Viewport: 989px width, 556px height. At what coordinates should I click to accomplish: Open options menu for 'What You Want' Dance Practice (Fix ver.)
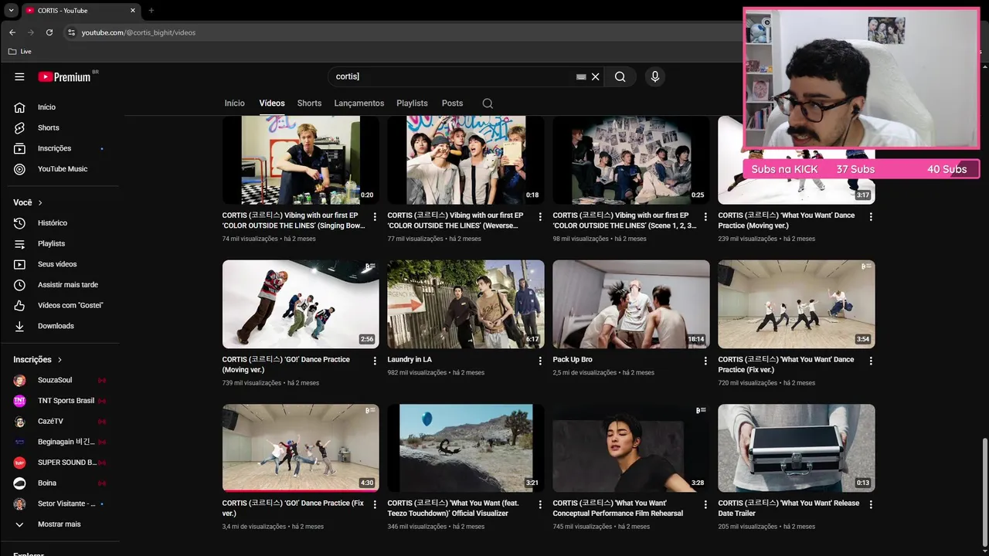click(871, 361)
